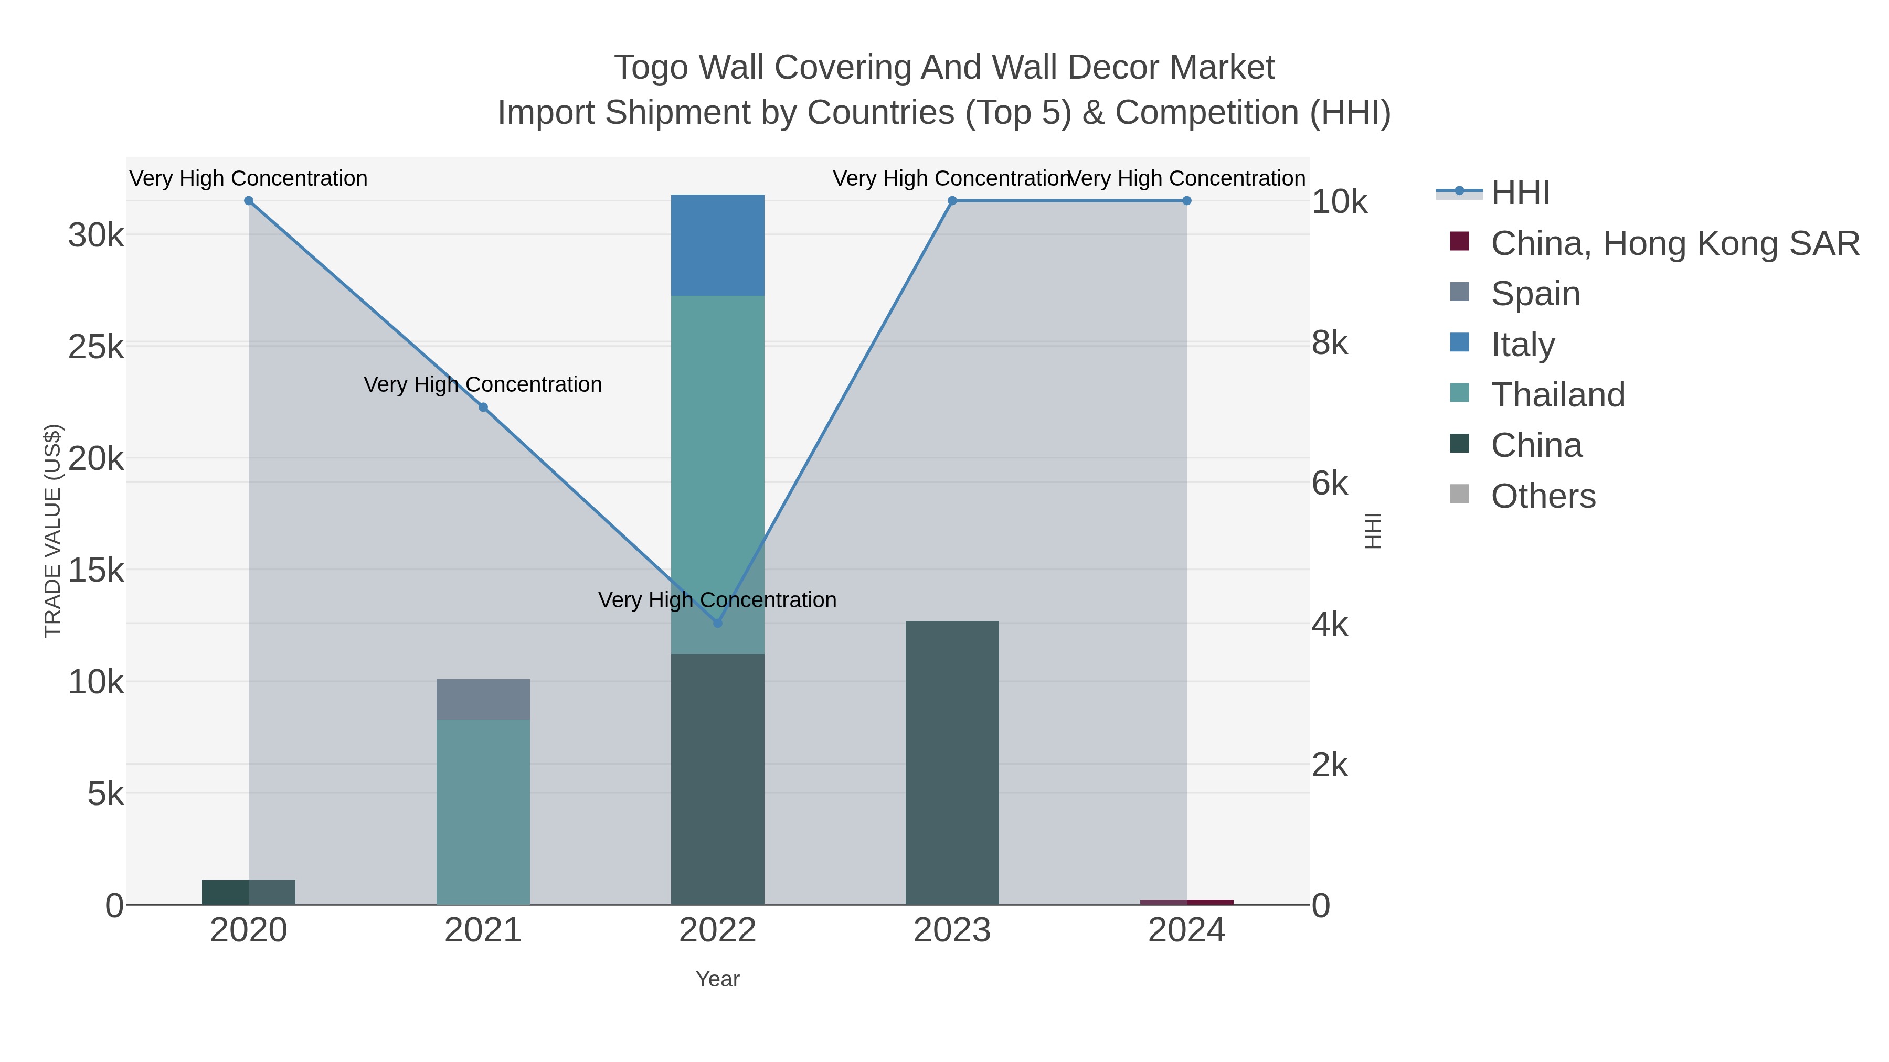Click the 2021 'Very High Concentration' annotation
The image size is (1889, 1062).
tap(483, 384)
